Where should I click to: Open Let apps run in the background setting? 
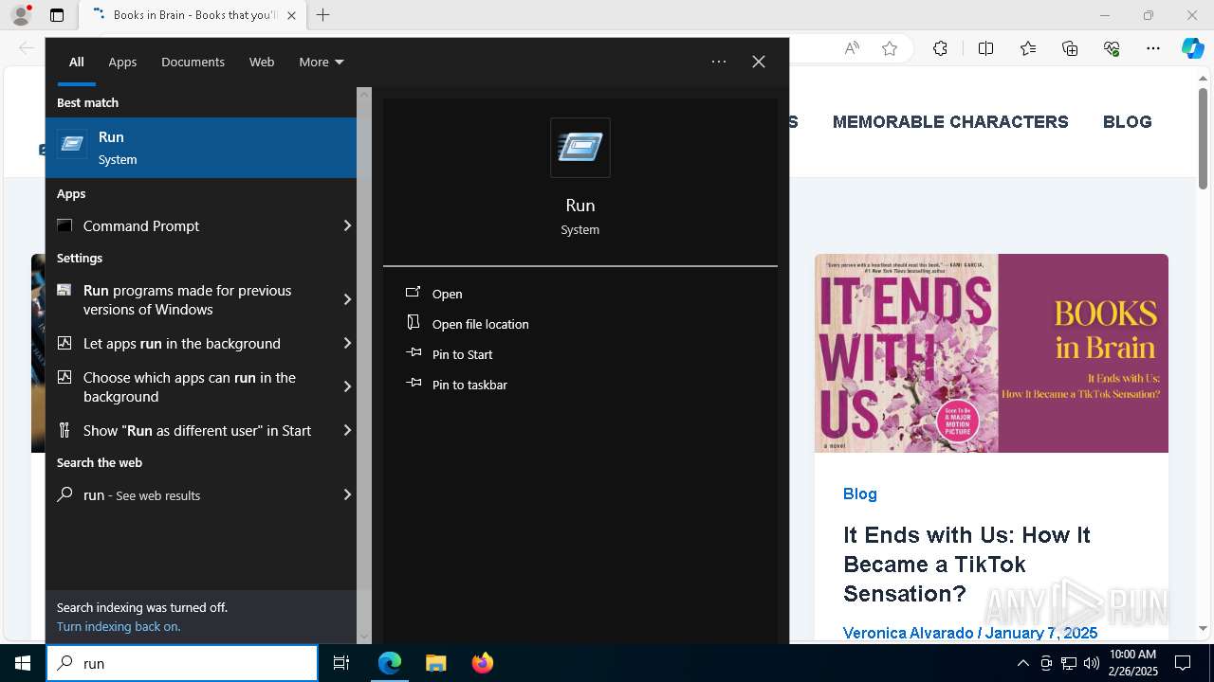192,343
